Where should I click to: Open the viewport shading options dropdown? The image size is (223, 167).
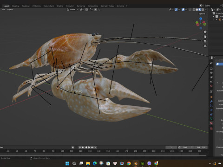pyautogui.click(x=206, y=10)
